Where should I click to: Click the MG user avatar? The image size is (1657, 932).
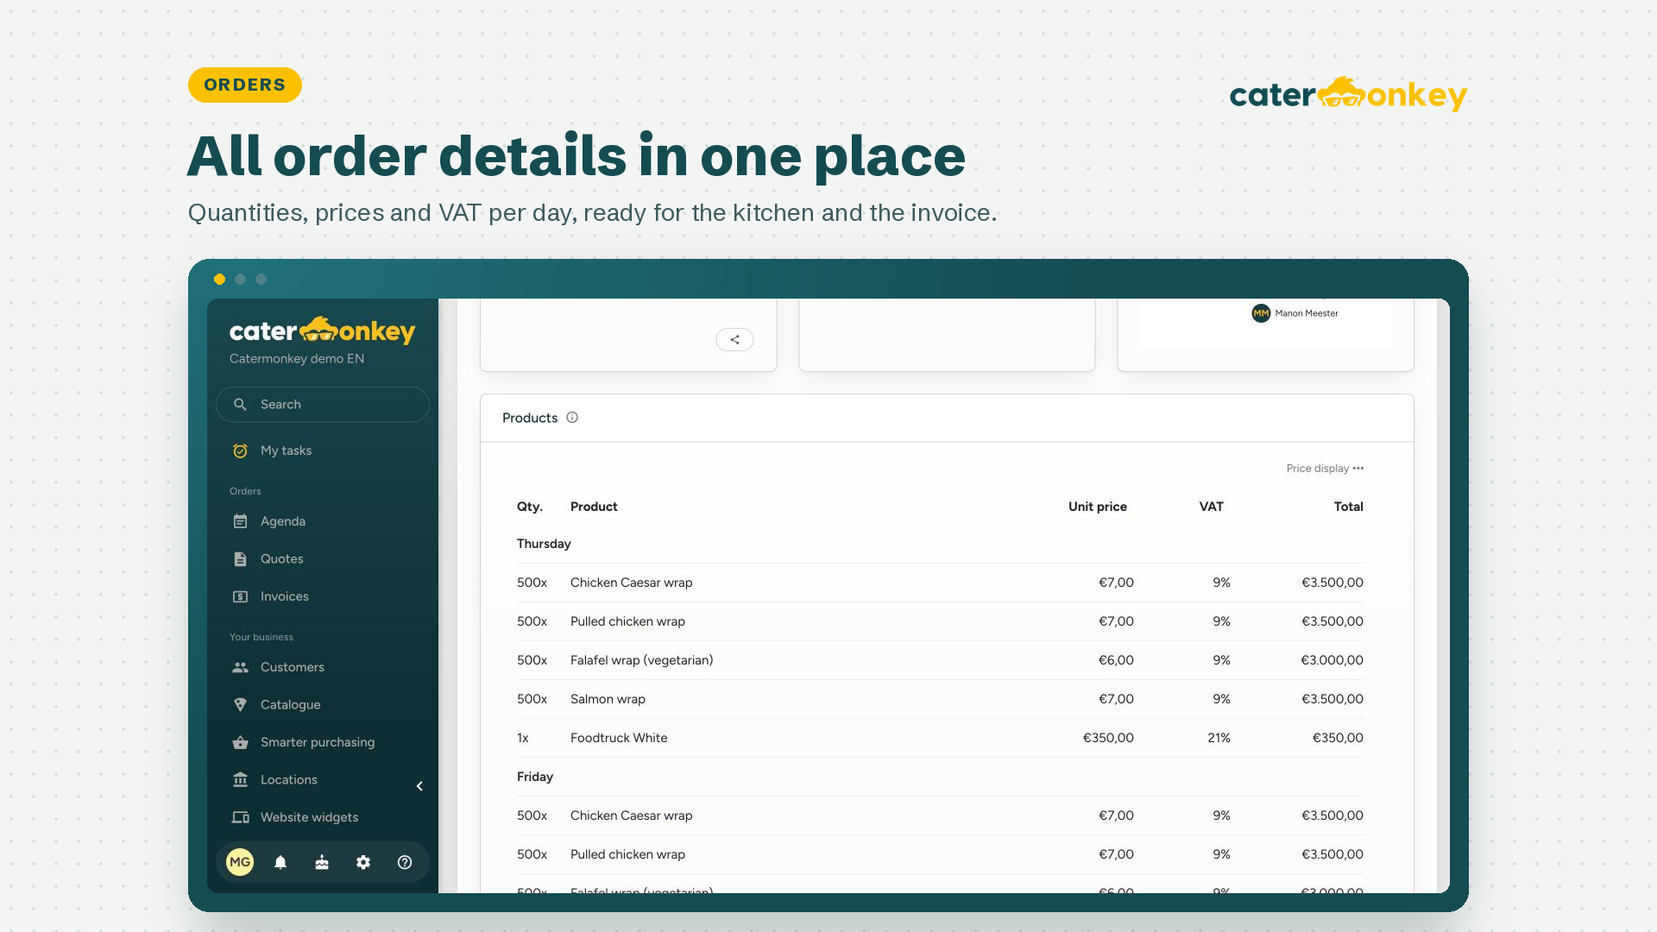point(240,862)
